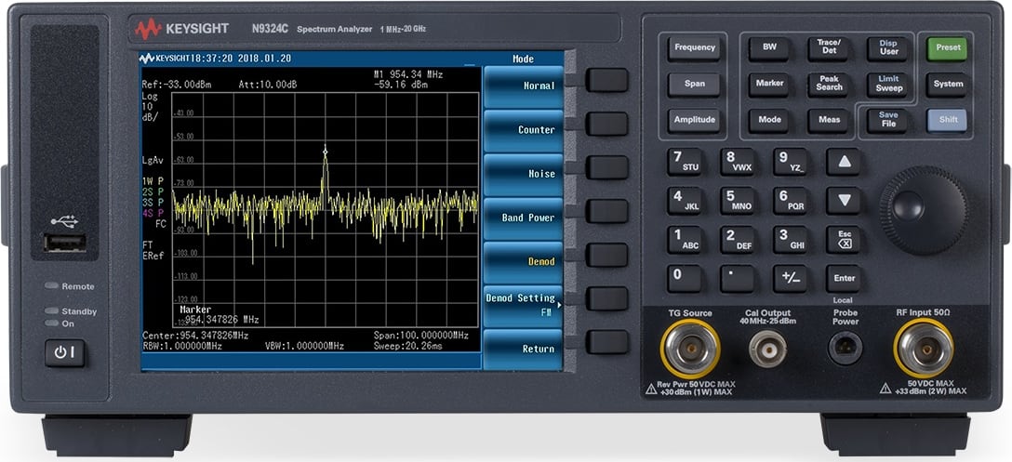Hit the green Preset key
Viewport: 1012px width, 462px height.
point(947,48)
